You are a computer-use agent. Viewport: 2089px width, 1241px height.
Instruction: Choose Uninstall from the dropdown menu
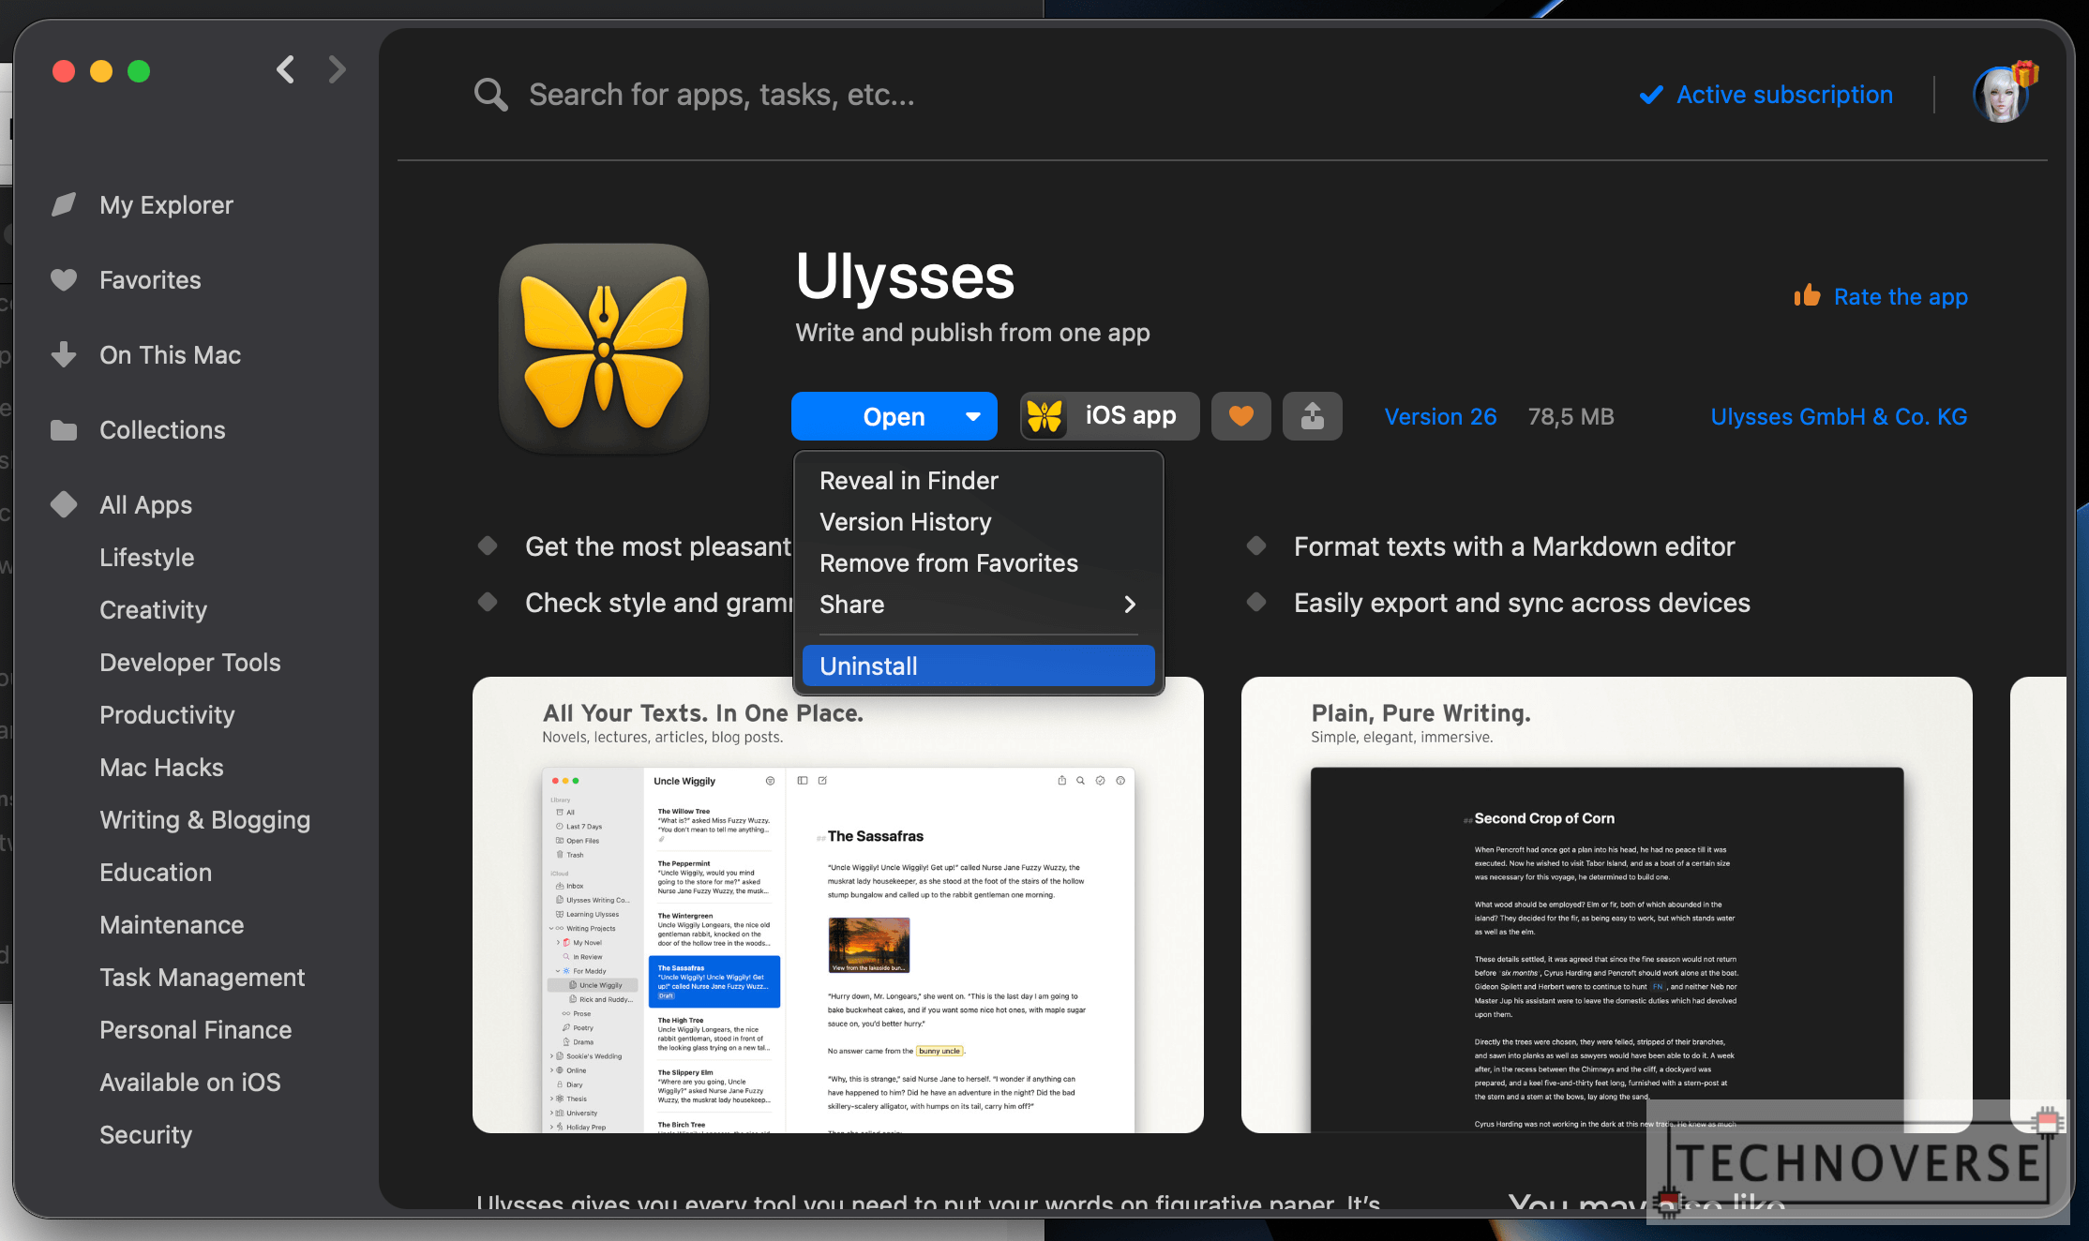click(x=978, y=665)
